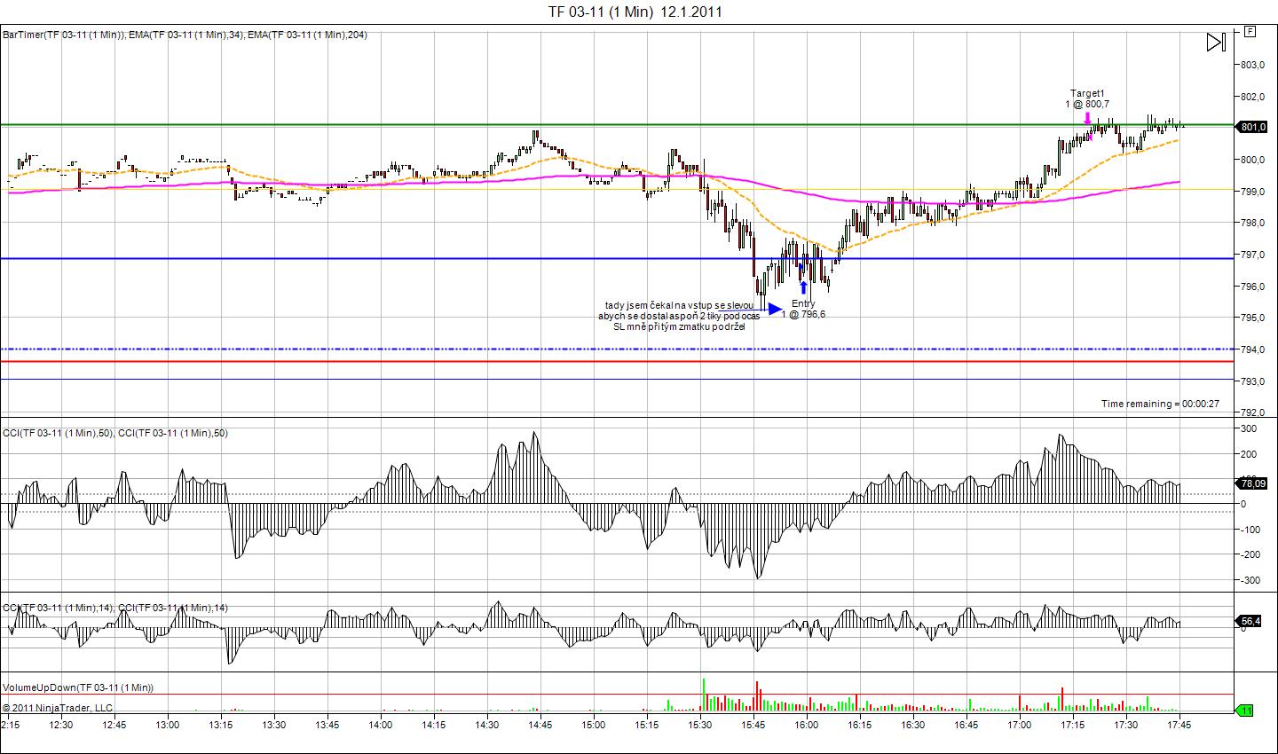Select the blue Entry arrow marker
The image size is (1278, 754).
[x=803, y=287]
